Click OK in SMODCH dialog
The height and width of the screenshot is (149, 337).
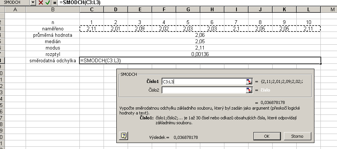[x=267, y=136]
